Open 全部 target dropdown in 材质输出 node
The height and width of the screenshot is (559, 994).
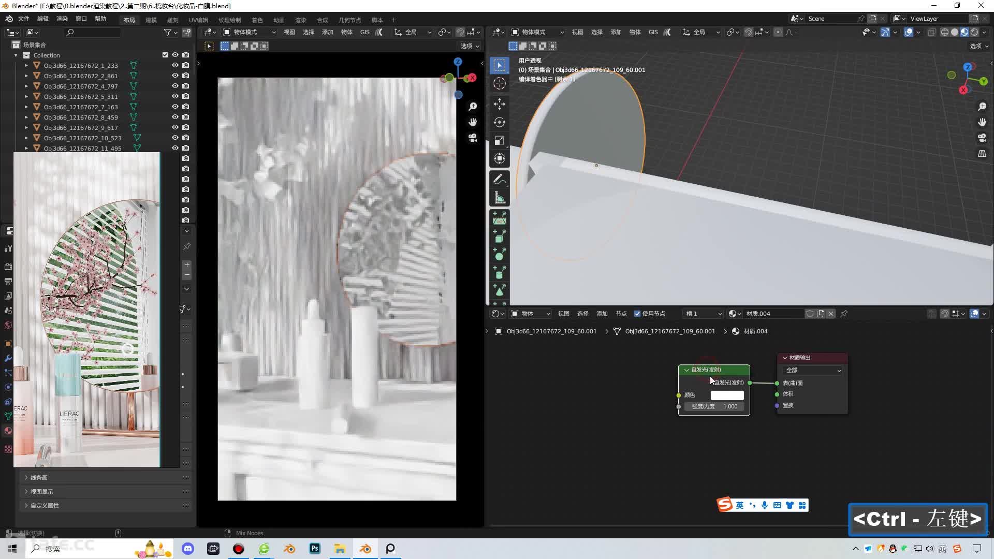(x=813, y=370)
